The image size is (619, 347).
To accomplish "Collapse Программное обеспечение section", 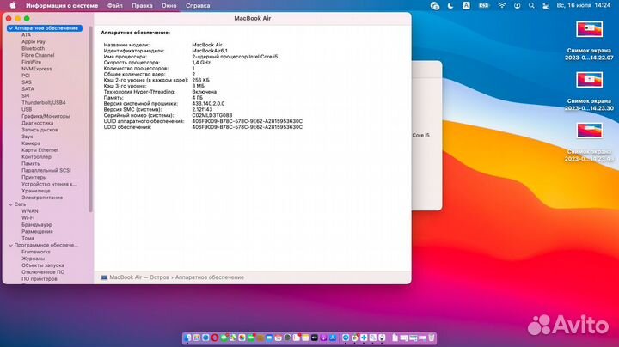I will (x=10, y=246).
